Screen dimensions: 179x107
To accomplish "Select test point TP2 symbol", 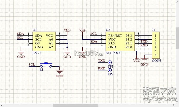I will [109, 70].
